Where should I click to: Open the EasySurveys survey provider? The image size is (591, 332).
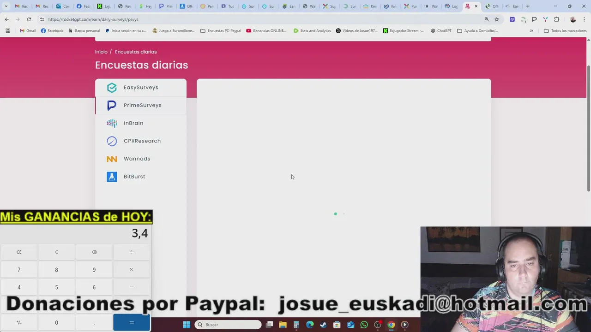point(141,88)
